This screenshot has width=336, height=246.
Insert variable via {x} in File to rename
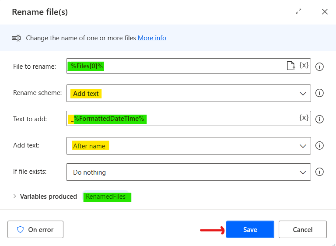[x=304, y=66]
